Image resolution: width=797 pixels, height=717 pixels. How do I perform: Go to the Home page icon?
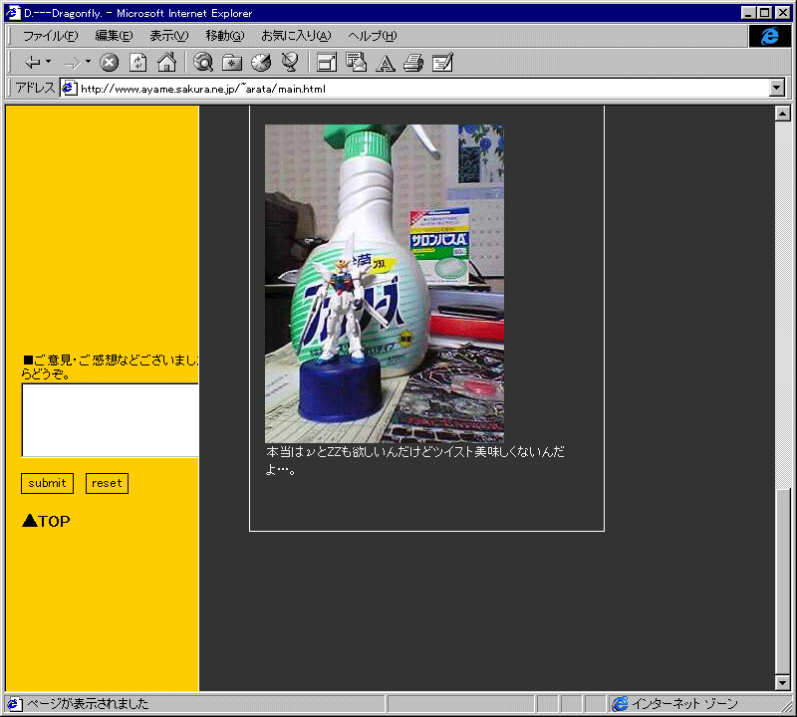[166, 63]
